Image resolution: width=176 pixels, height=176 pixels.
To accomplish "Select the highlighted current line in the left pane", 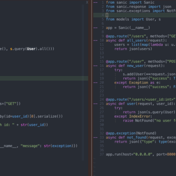I will click(44, 79).
